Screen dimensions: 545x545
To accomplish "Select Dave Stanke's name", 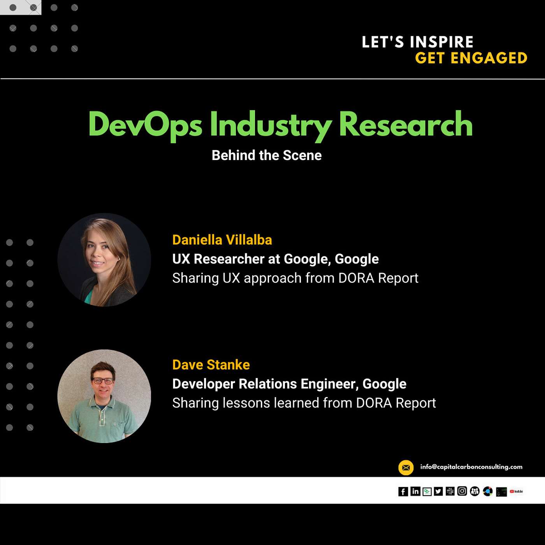I will pos(211,365).
